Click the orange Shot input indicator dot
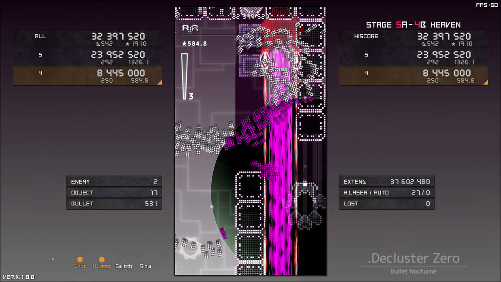Viewport: 501px width, 282px height. point(80,259)
